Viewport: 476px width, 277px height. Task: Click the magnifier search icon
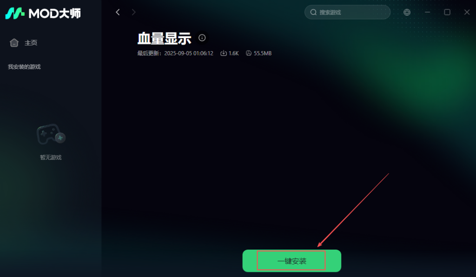313,12
